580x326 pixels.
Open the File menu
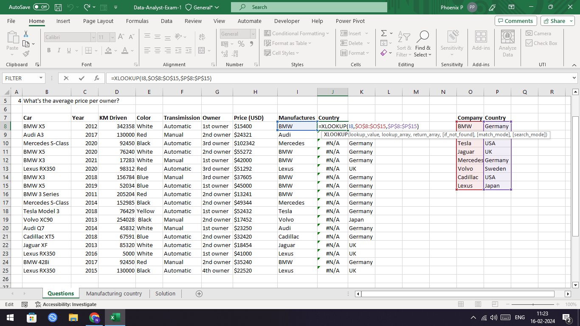click(11, 21)
